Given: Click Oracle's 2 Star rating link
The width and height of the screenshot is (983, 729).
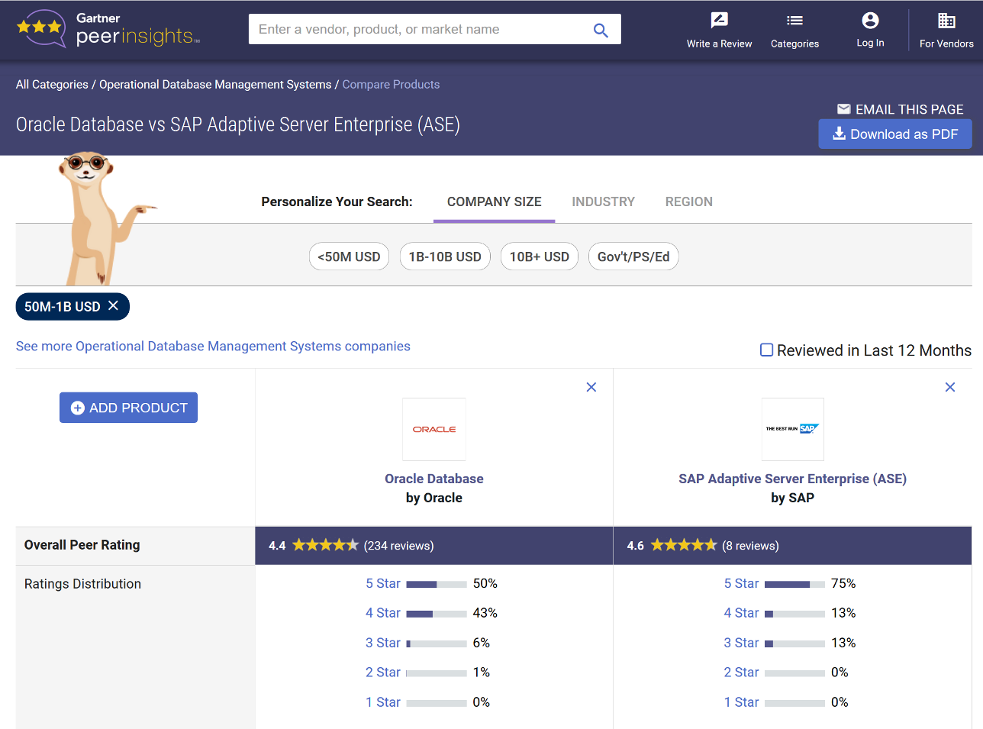Looking at the screenshot, I should (383, 673).
